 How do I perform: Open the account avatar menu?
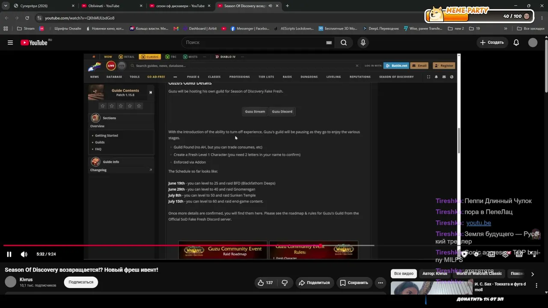533,42
